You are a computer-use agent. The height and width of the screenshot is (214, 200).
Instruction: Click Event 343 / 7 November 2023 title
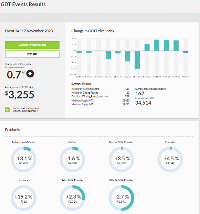(29, 31)
